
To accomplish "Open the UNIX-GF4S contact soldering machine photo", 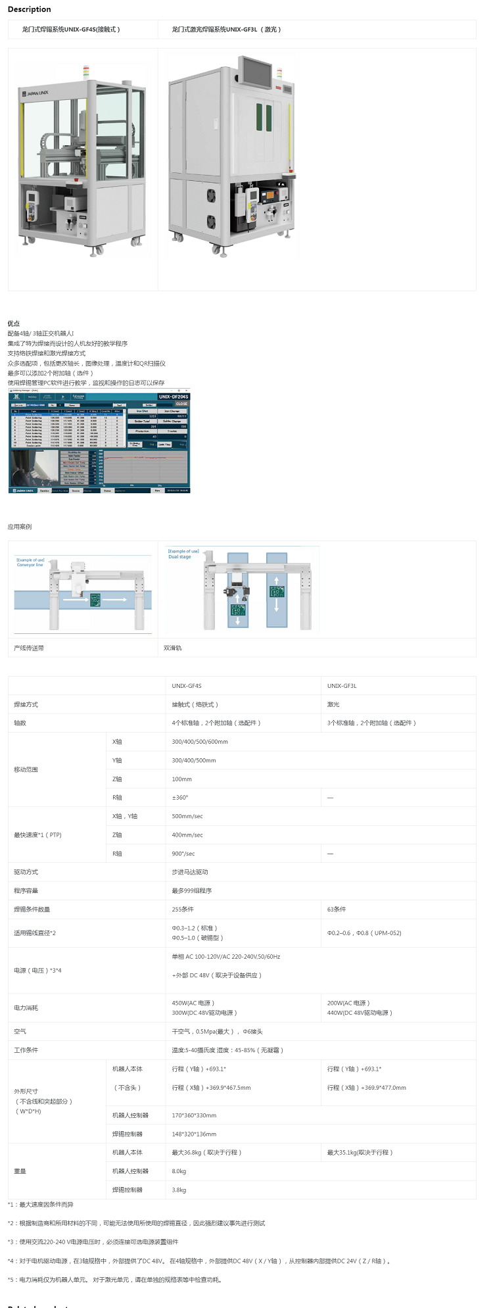I will click(83, 160).
